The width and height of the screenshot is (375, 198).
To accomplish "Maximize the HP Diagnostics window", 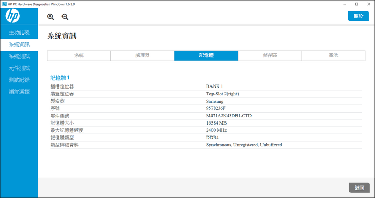I will coord(357,4).
